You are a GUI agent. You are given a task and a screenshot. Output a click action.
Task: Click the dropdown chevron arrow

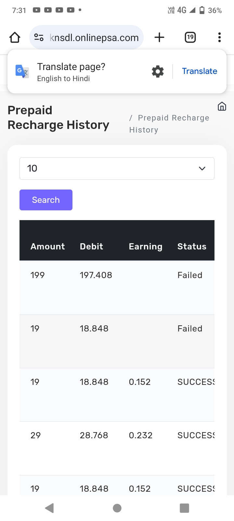202,168
